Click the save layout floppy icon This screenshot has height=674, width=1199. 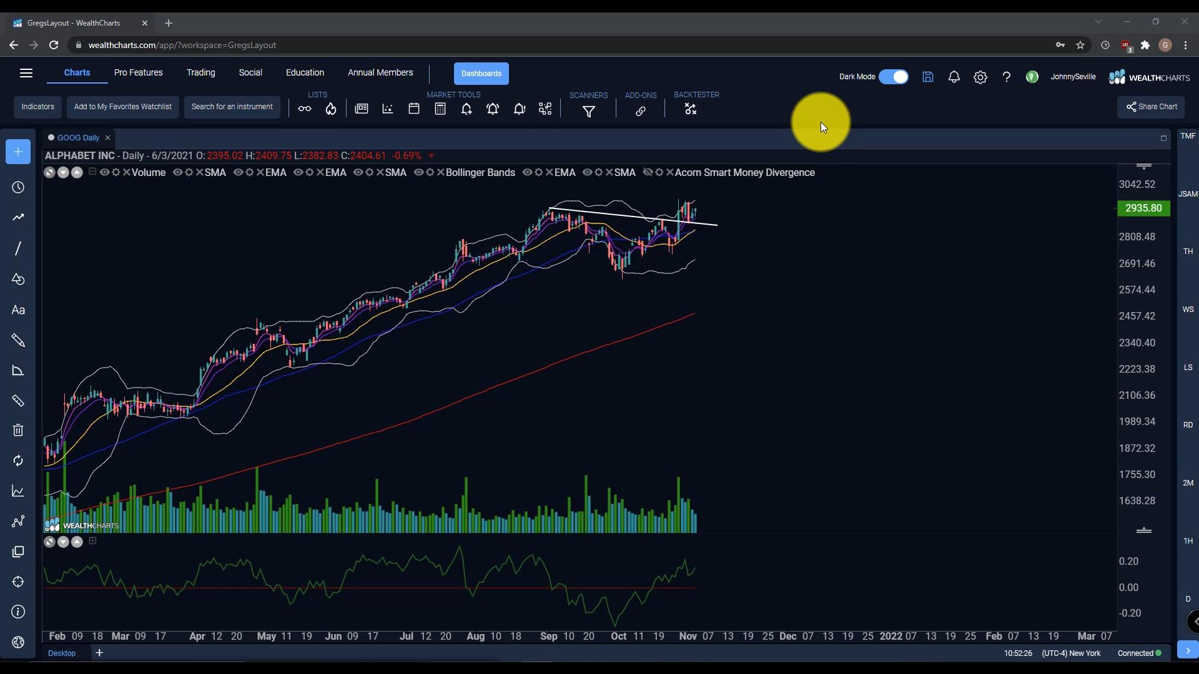pos(928,77)
